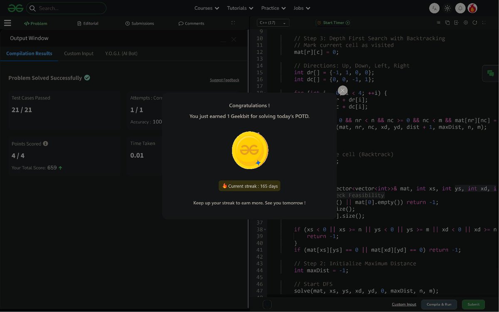Expand the Courses menu
This screenshot has height=312, width=499.
point(207,8)
